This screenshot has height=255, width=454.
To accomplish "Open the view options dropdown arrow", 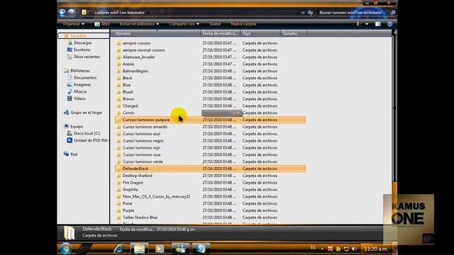I will point(367,24).
